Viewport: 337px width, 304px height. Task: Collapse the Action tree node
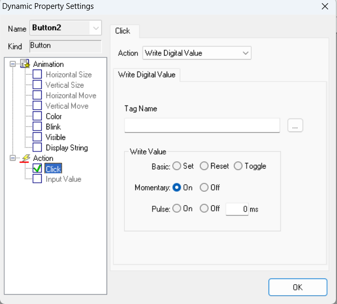[14, 158]
